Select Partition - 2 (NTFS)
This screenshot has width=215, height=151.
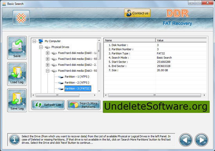pyautogui.click(x=77, y=83)
